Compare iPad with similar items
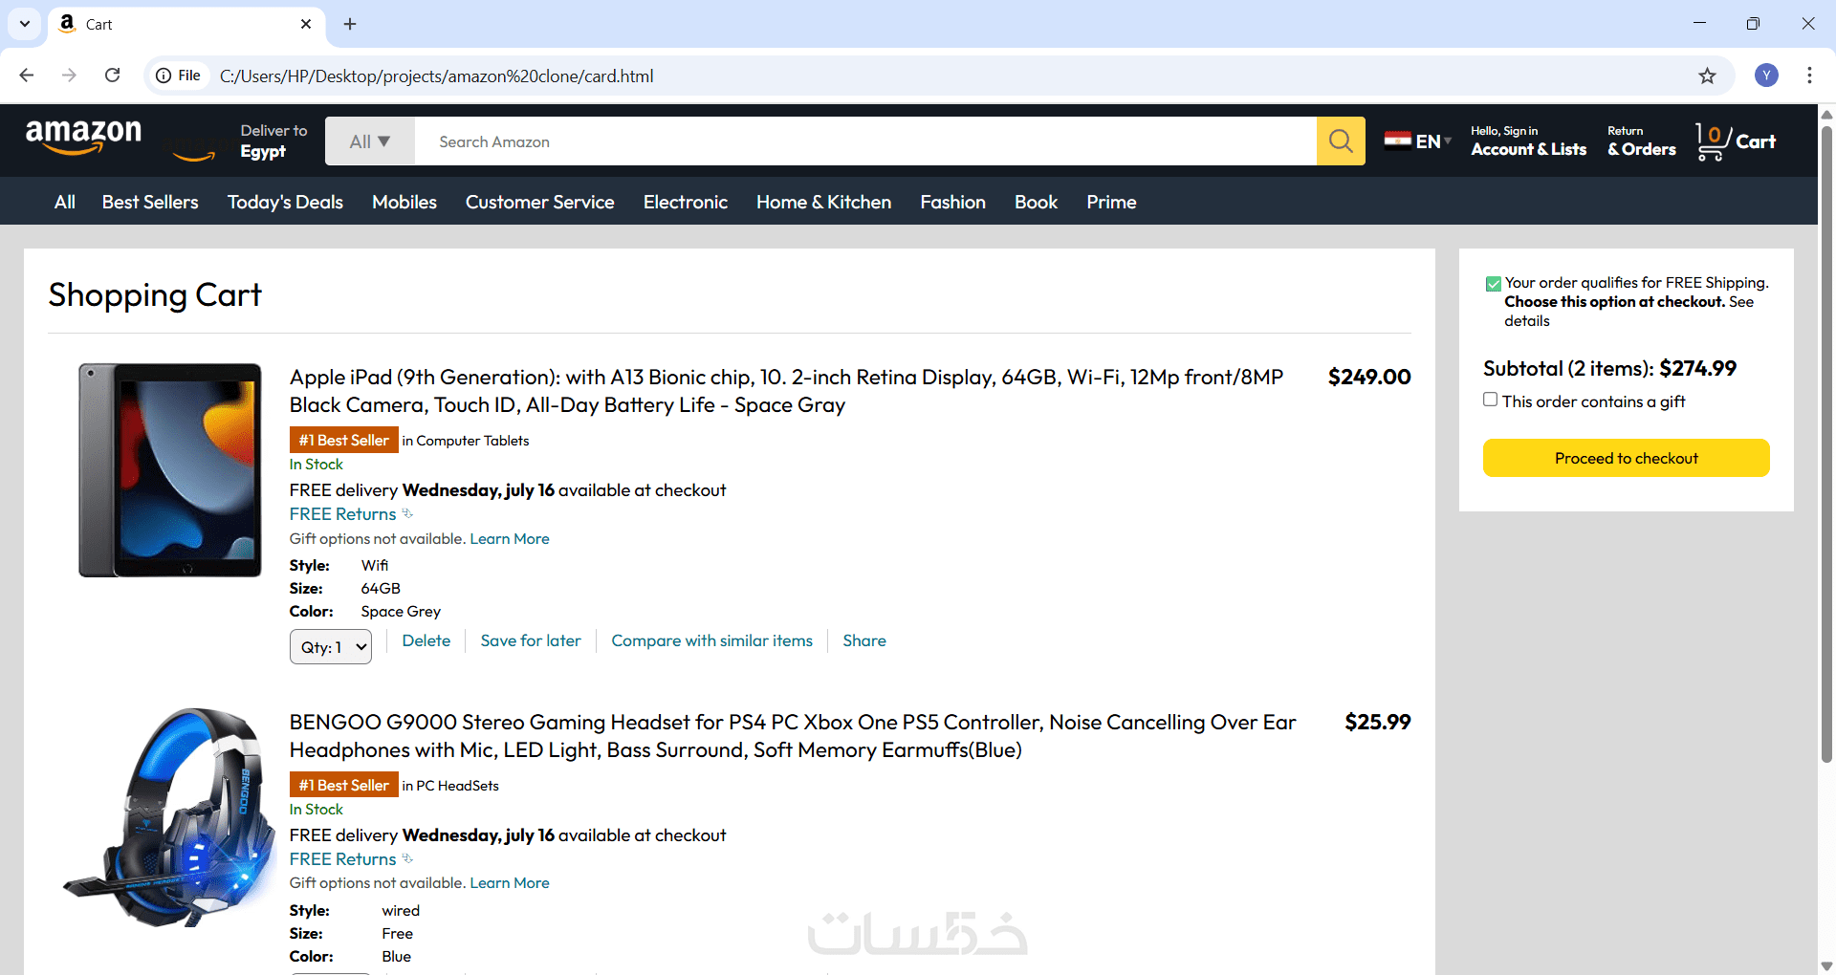 (712, 640)
